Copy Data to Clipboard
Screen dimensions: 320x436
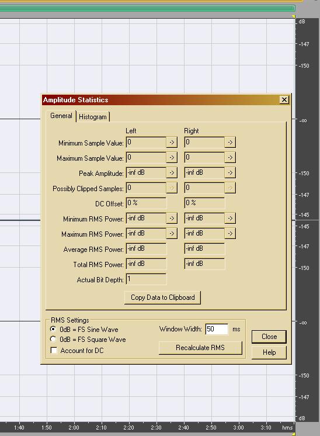(162, 297)
